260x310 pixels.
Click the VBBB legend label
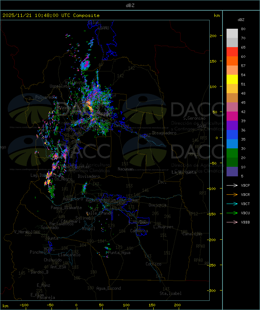[245, 222]
